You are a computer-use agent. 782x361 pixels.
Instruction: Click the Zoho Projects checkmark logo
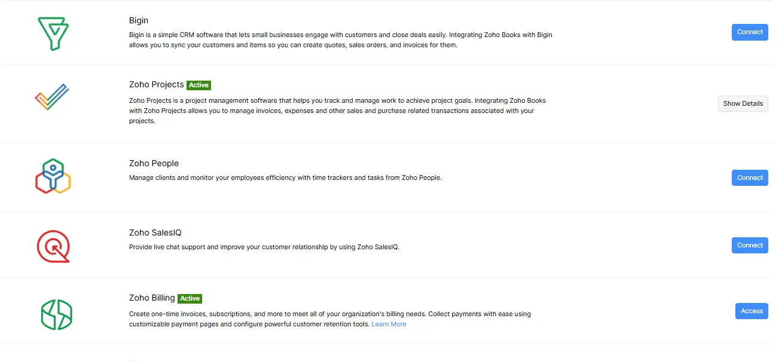52,97
